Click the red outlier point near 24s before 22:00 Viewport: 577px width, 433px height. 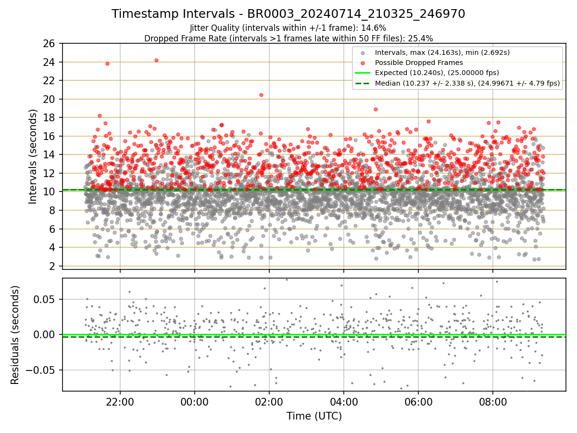click(107, 64)
